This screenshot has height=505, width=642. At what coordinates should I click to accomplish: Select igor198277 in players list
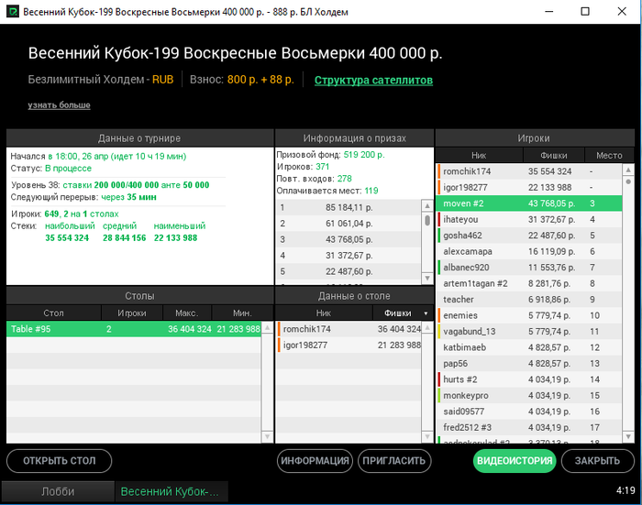529,188
